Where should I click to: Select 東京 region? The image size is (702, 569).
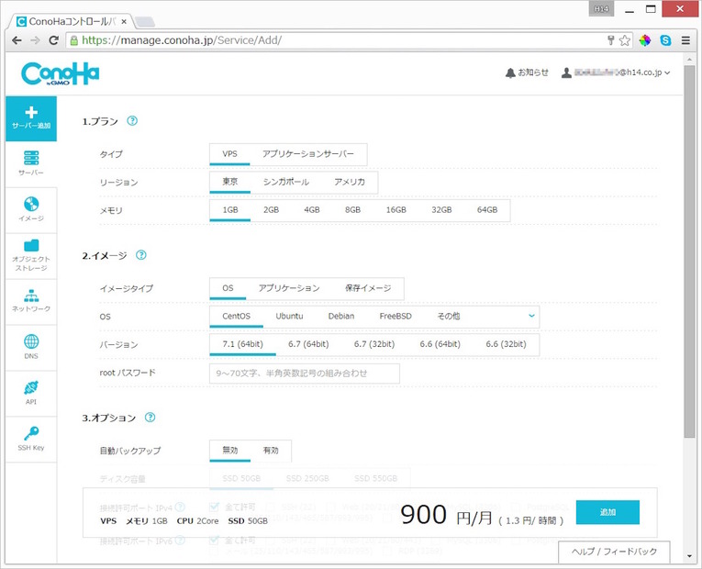coord(230,182)
